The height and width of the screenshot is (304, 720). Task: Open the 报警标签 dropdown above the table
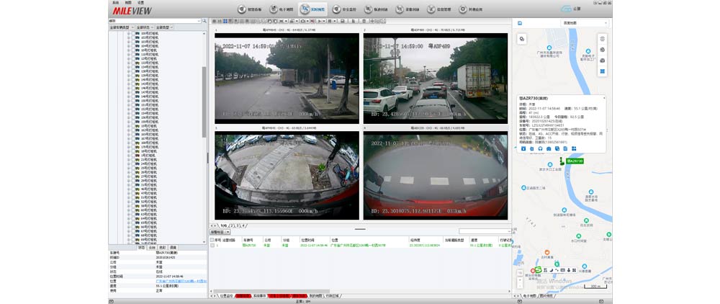click(x=220, y=232)
